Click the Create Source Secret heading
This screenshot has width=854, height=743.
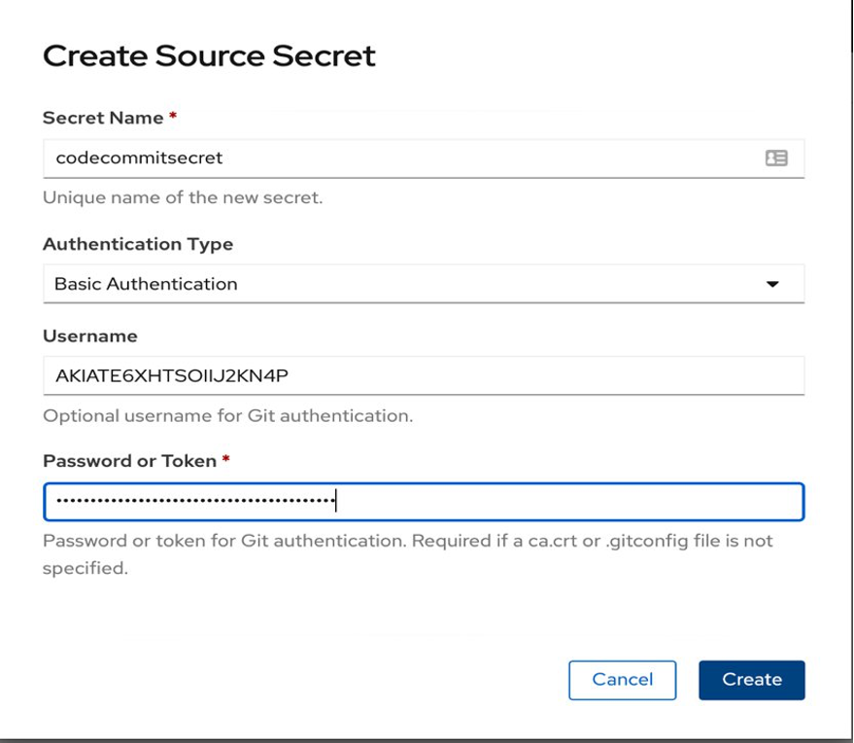209,55
